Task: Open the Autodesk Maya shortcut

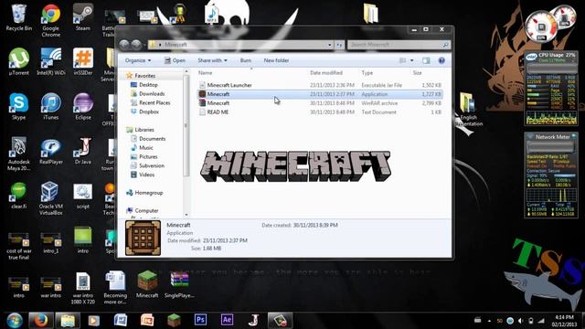Action: 18,154
